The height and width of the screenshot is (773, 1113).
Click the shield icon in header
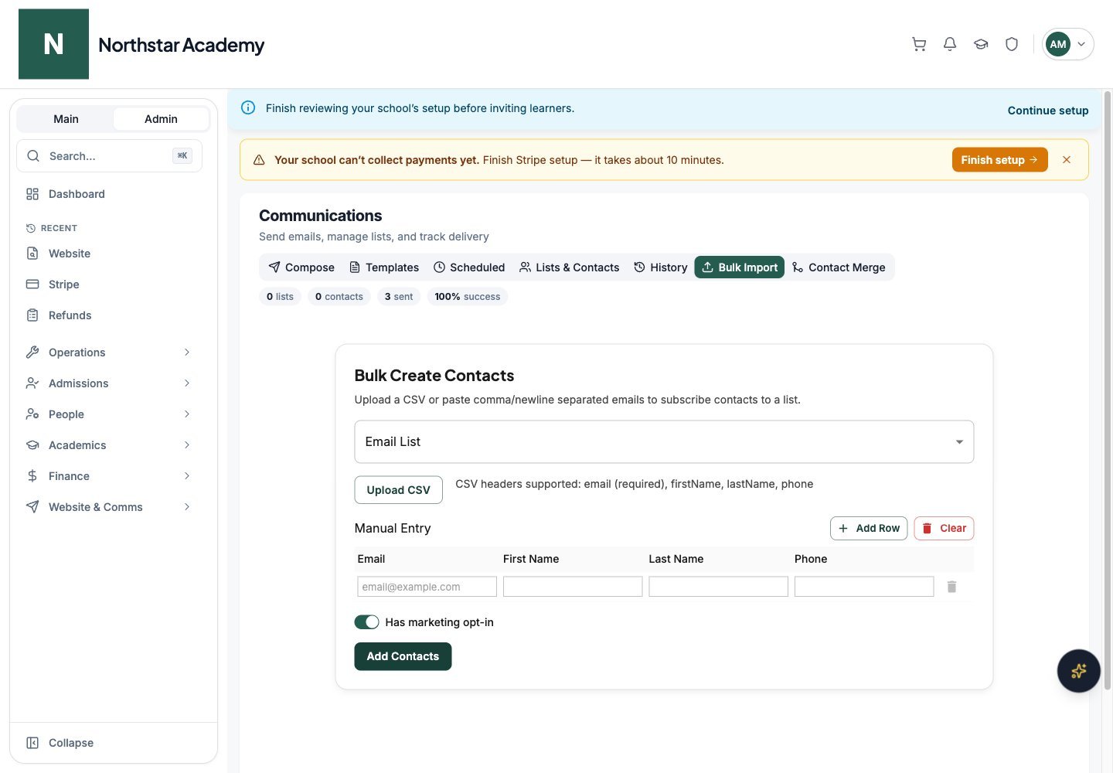click(x=1012, y=44)
